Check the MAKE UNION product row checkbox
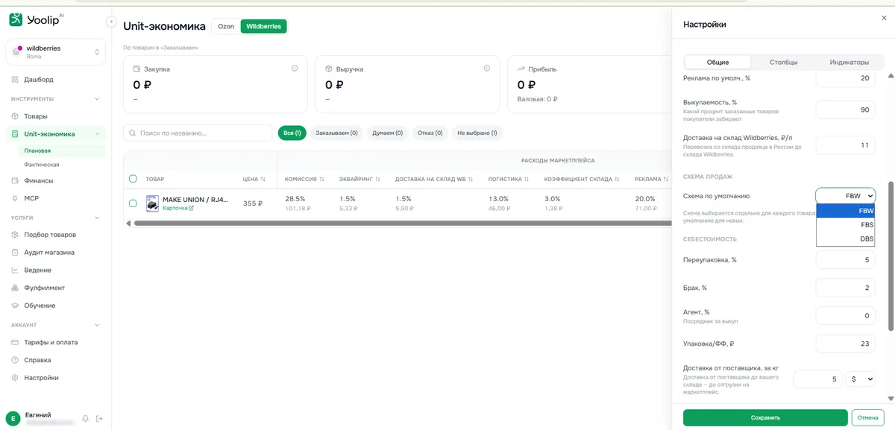The image size is (895, 430). pos(133,203)
